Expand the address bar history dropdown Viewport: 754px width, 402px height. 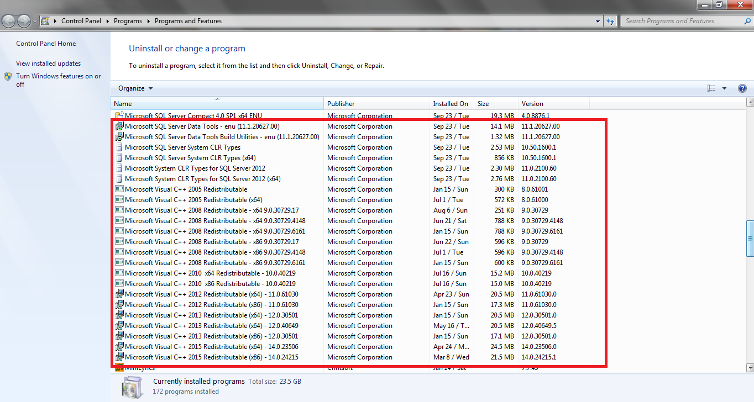[598, 21]
